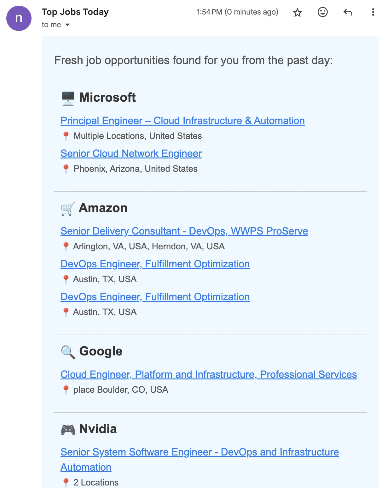Image resolution: width=387 pixels, height=488 pixels.
Task: Open the Cloud Engineer Professional Services listing
Action: click(x=209, y=375)
